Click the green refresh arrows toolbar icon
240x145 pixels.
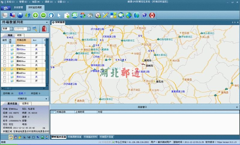tap(28, 15)
